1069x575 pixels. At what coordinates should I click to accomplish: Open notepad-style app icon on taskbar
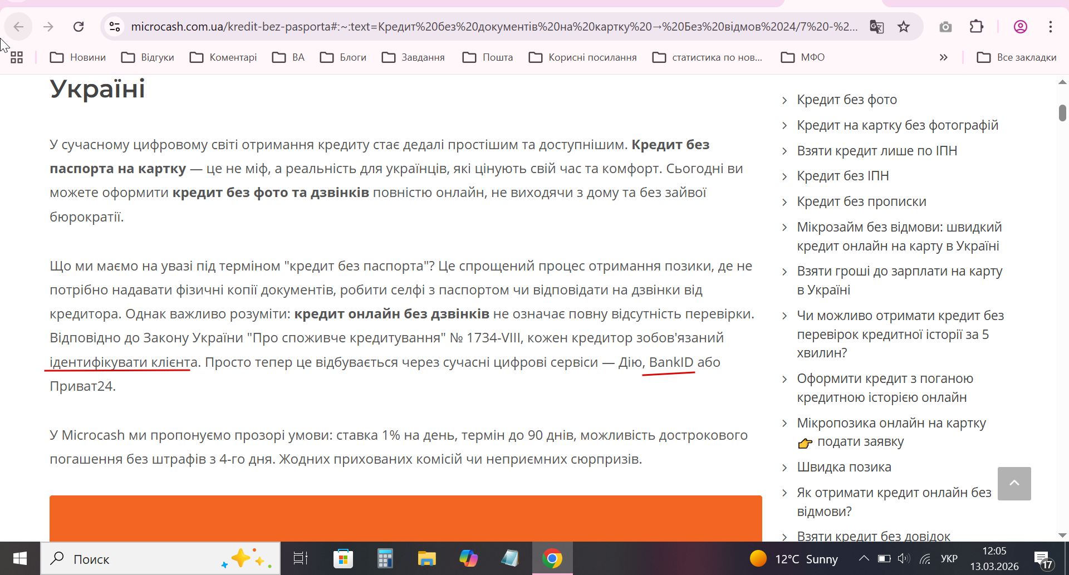pyautogui.click(x=510, y=558)
